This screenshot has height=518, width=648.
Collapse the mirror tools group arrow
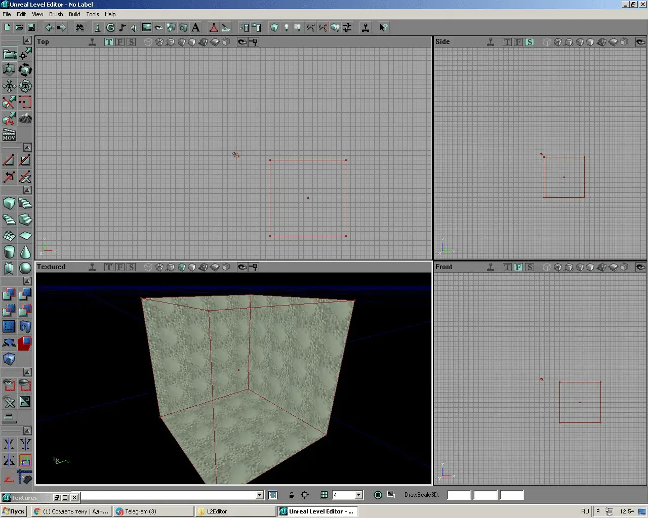(x=27, y=431)
